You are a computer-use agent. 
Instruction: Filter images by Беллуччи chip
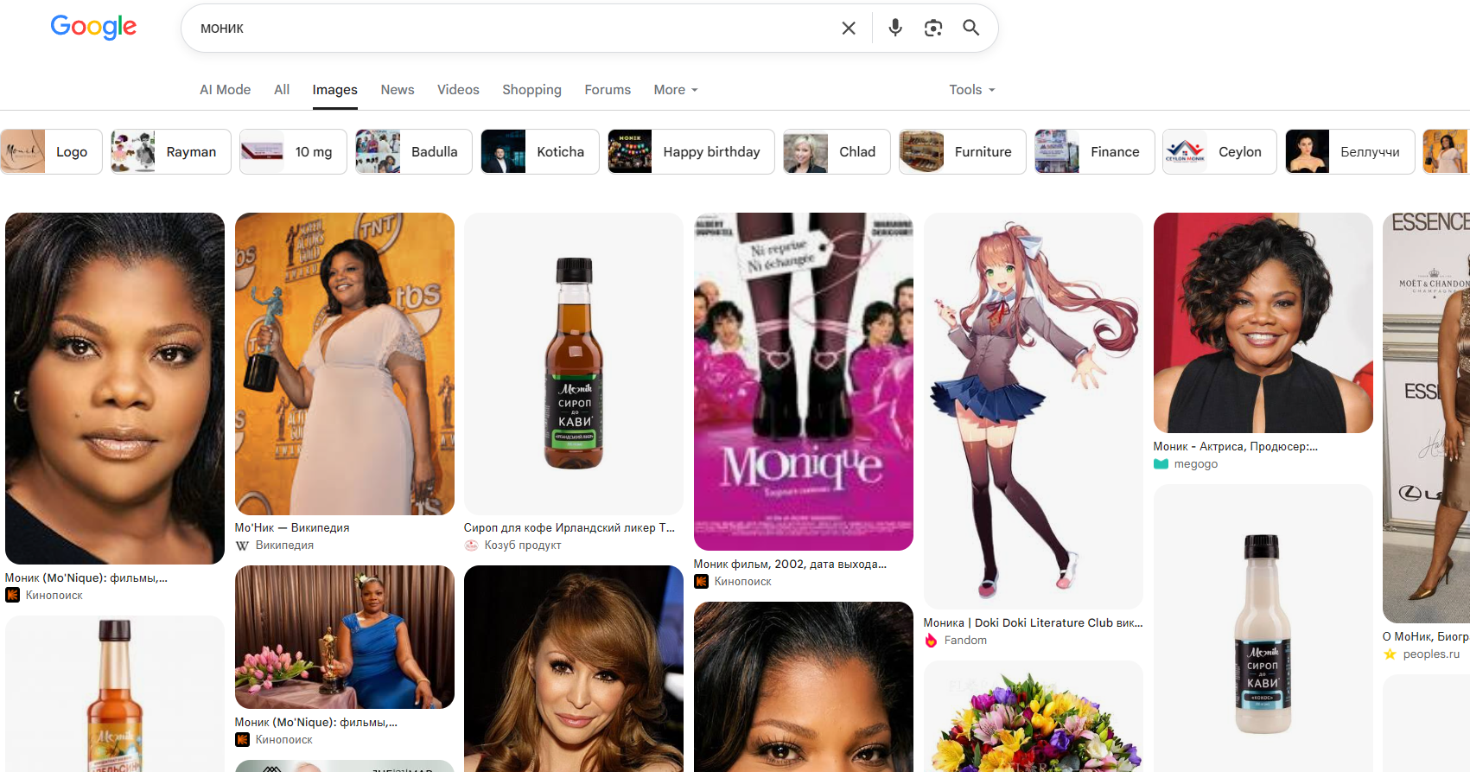[1350, 151]
